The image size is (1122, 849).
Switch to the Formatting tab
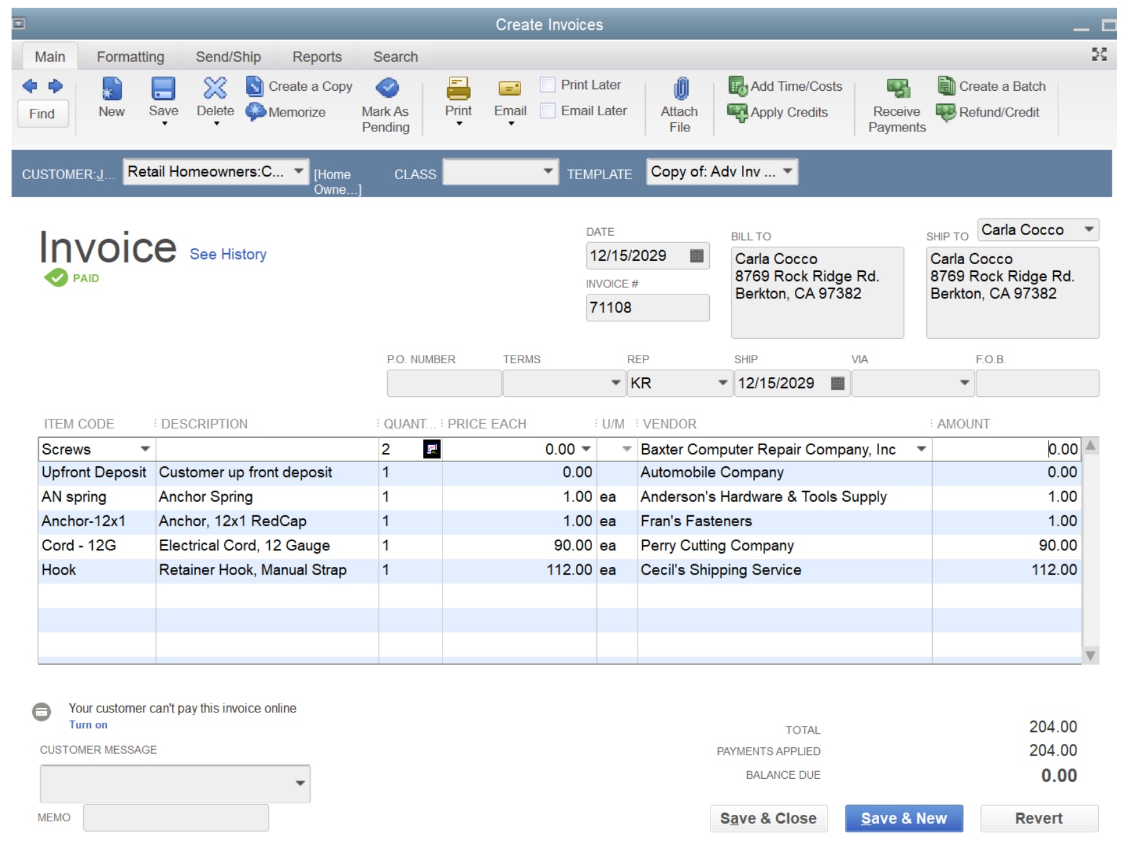(x=130, y=56)
